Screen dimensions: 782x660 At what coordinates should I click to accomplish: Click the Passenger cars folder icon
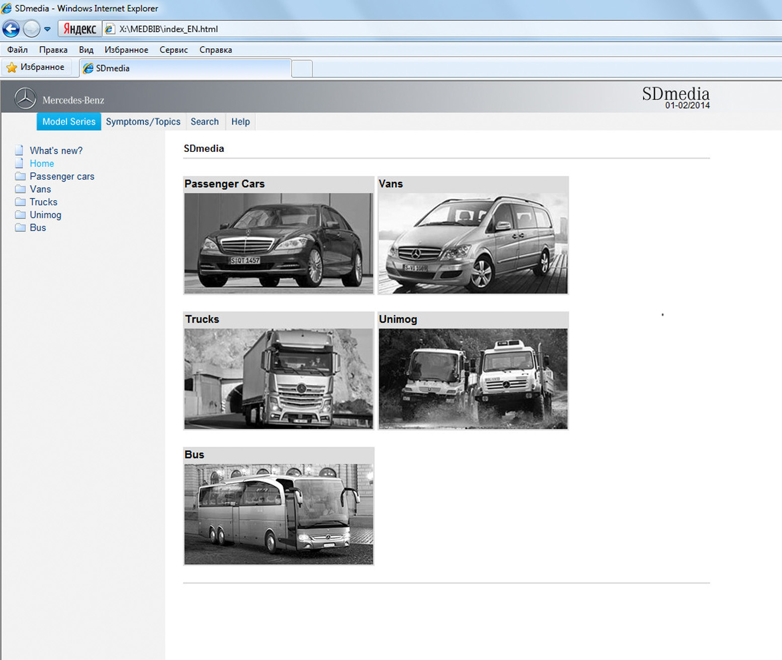coord(20,177)
